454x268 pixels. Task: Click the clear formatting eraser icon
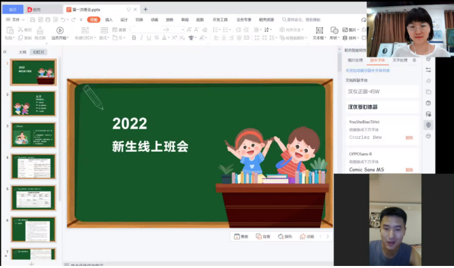coord(204,30)
